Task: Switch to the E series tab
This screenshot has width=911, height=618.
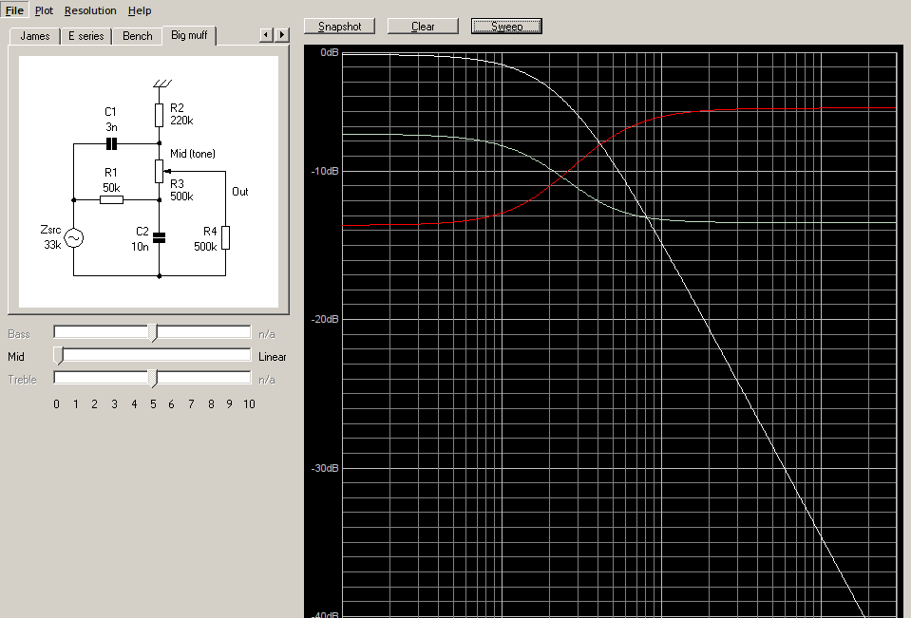Action: pyautogui.click(x=86, y=36)
